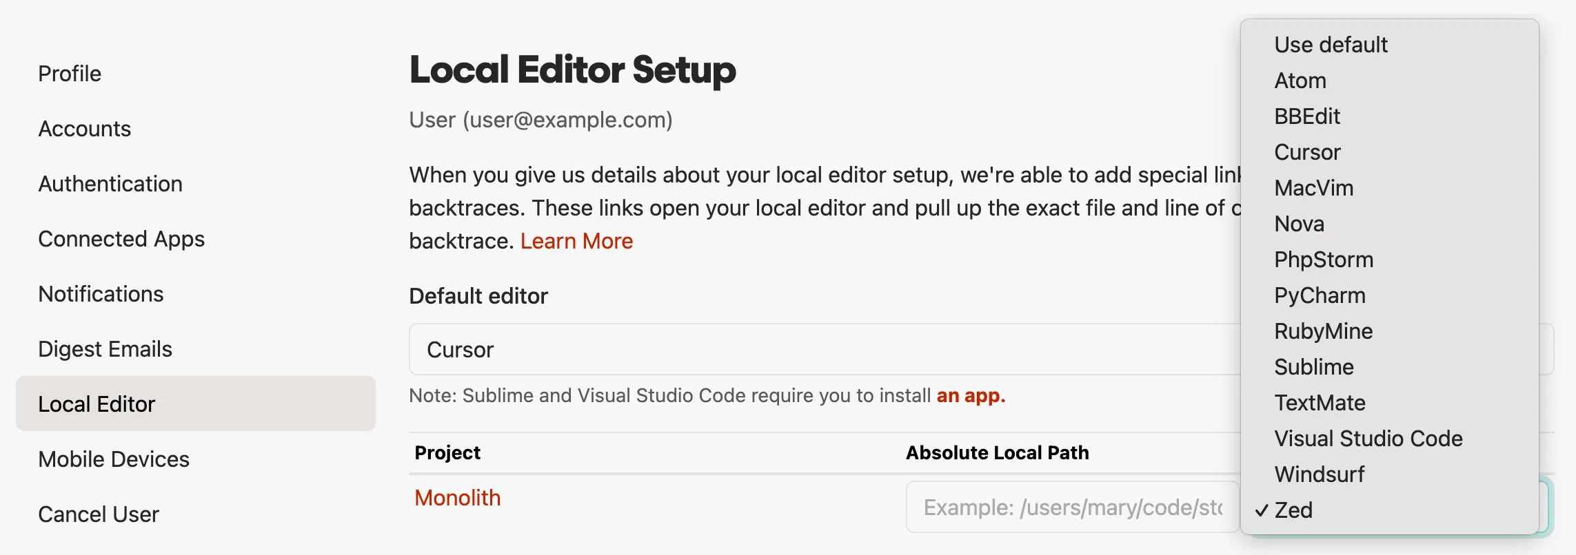This screenshot has width=1576, height=555.
Task: Select Sublime in the dropdown menu
Action: [1390, 367]
